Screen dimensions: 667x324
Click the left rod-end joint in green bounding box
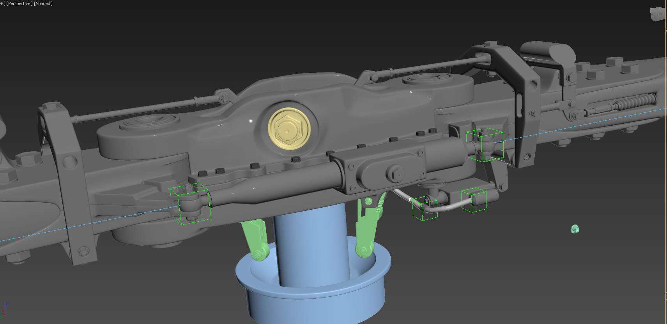point(191,203)
